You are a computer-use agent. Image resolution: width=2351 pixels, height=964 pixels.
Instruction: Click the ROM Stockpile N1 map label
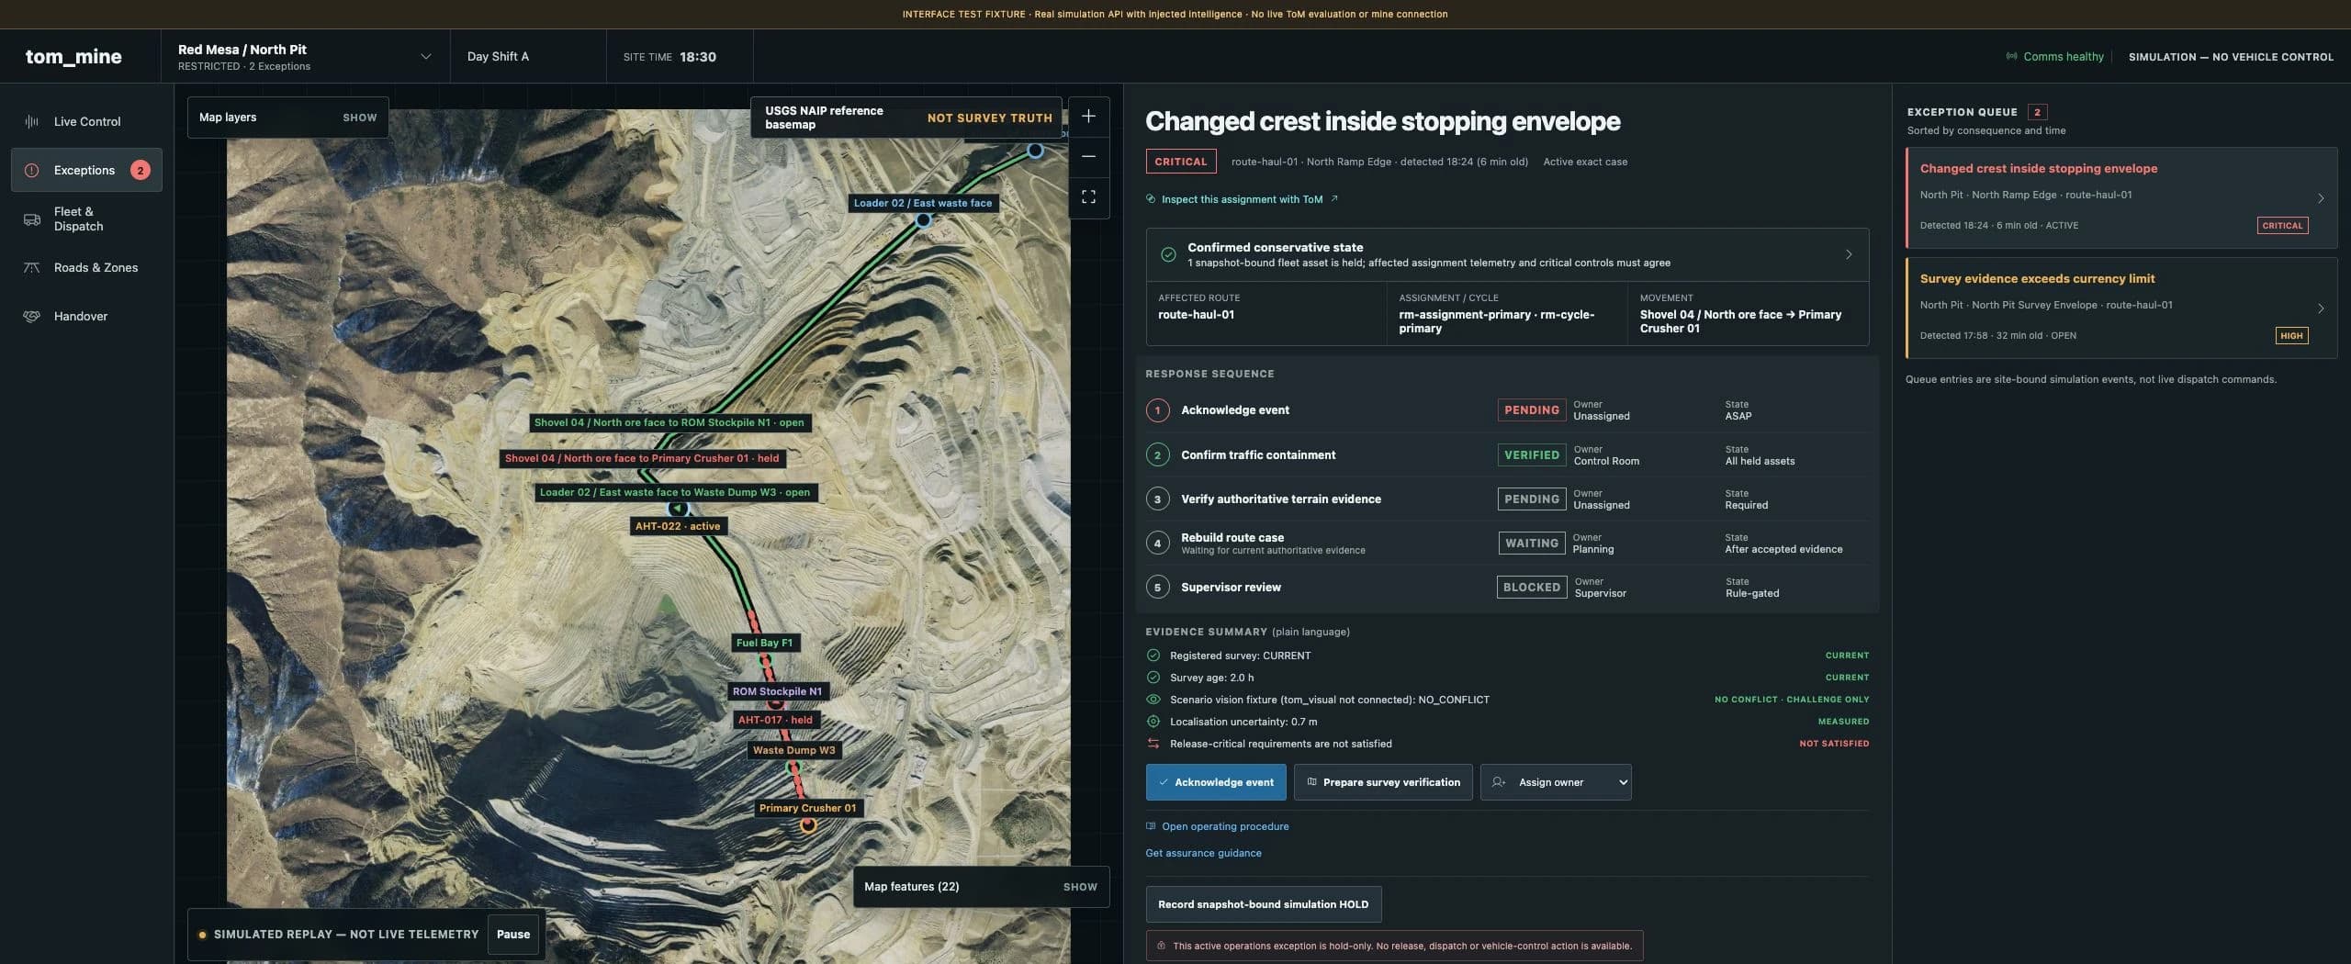(777, 691)
